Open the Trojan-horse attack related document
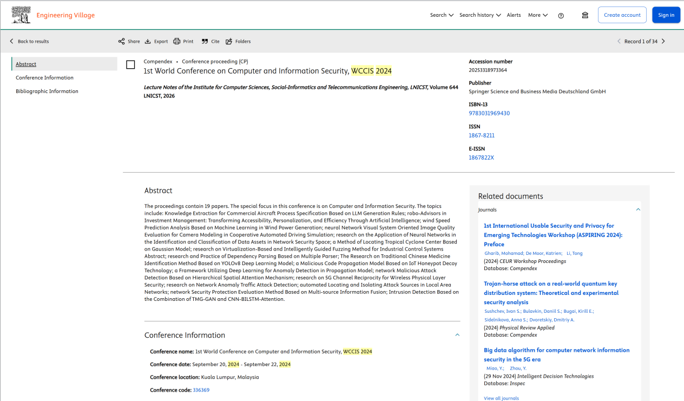This screenshot has width=684, height=401. tap(551, 293)
